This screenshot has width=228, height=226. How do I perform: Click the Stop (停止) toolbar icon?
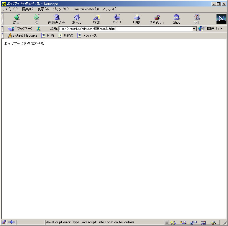click(197, 19)
